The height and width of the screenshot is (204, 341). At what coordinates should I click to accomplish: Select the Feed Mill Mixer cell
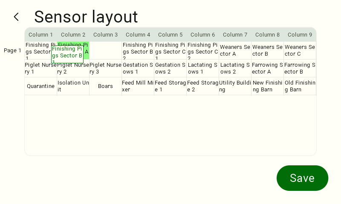(138, 86)
